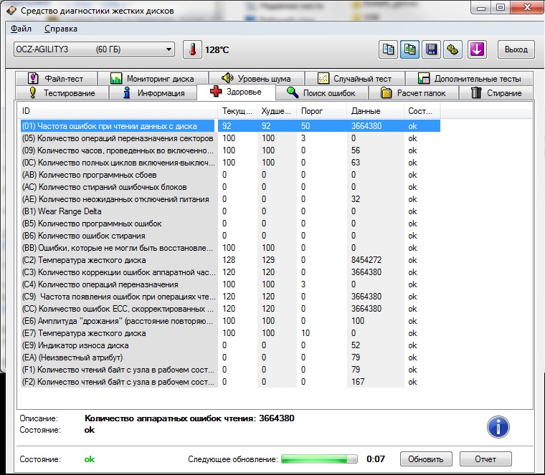Sort by the Данные column header
The height and width of the screenshot is (475, 545).
click(x=375, y=111)
